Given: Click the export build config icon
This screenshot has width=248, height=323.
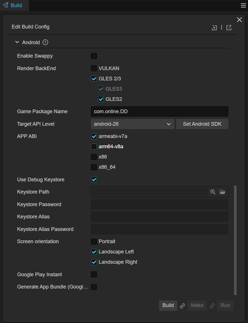Looking at the screenshot, I should click(x=229, y=27).
